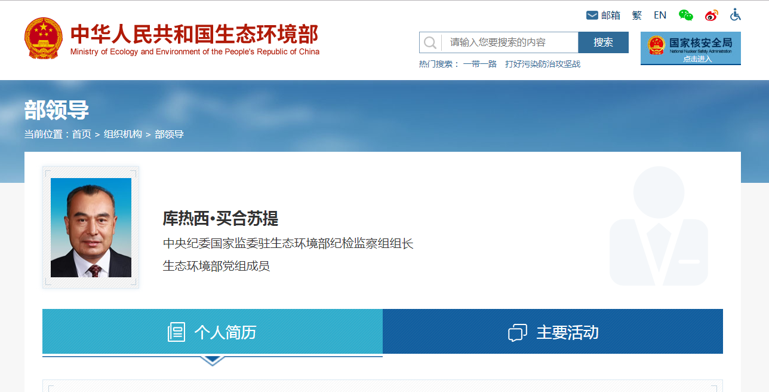The width and height of the screenshot is (769, 392).
Task: Open the Weibo icon in header
Action: (x=711, y=15)
